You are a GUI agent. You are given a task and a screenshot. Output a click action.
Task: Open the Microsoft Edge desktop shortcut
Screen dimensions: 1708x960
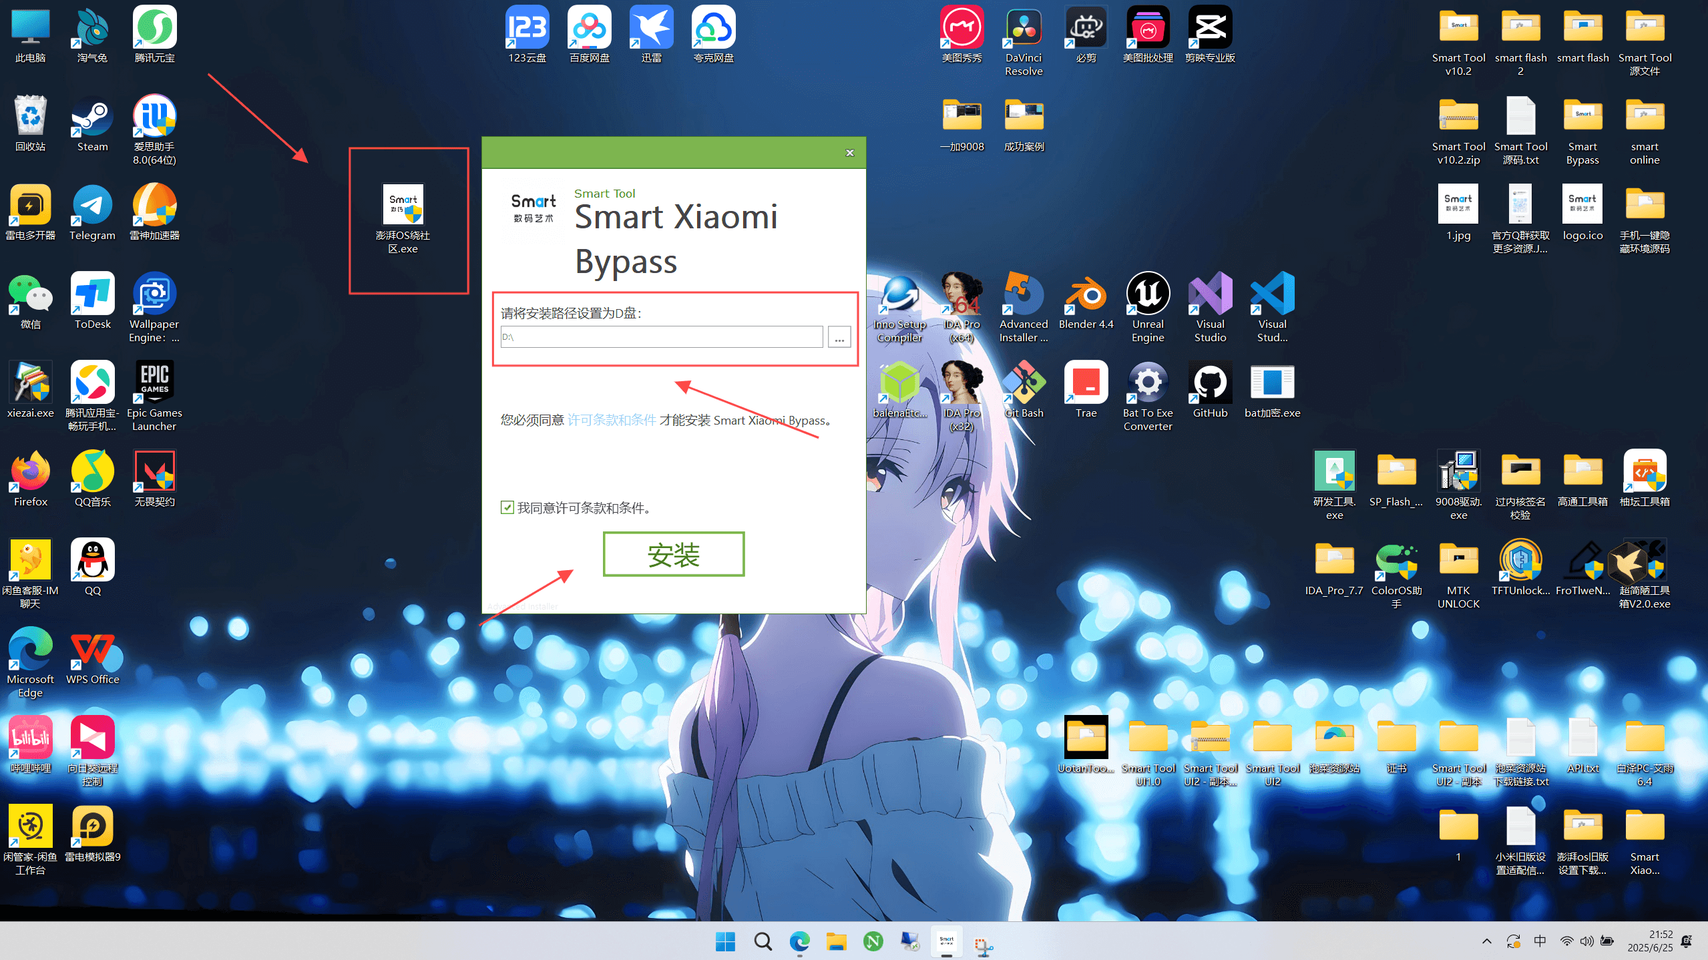pos(30,664)
